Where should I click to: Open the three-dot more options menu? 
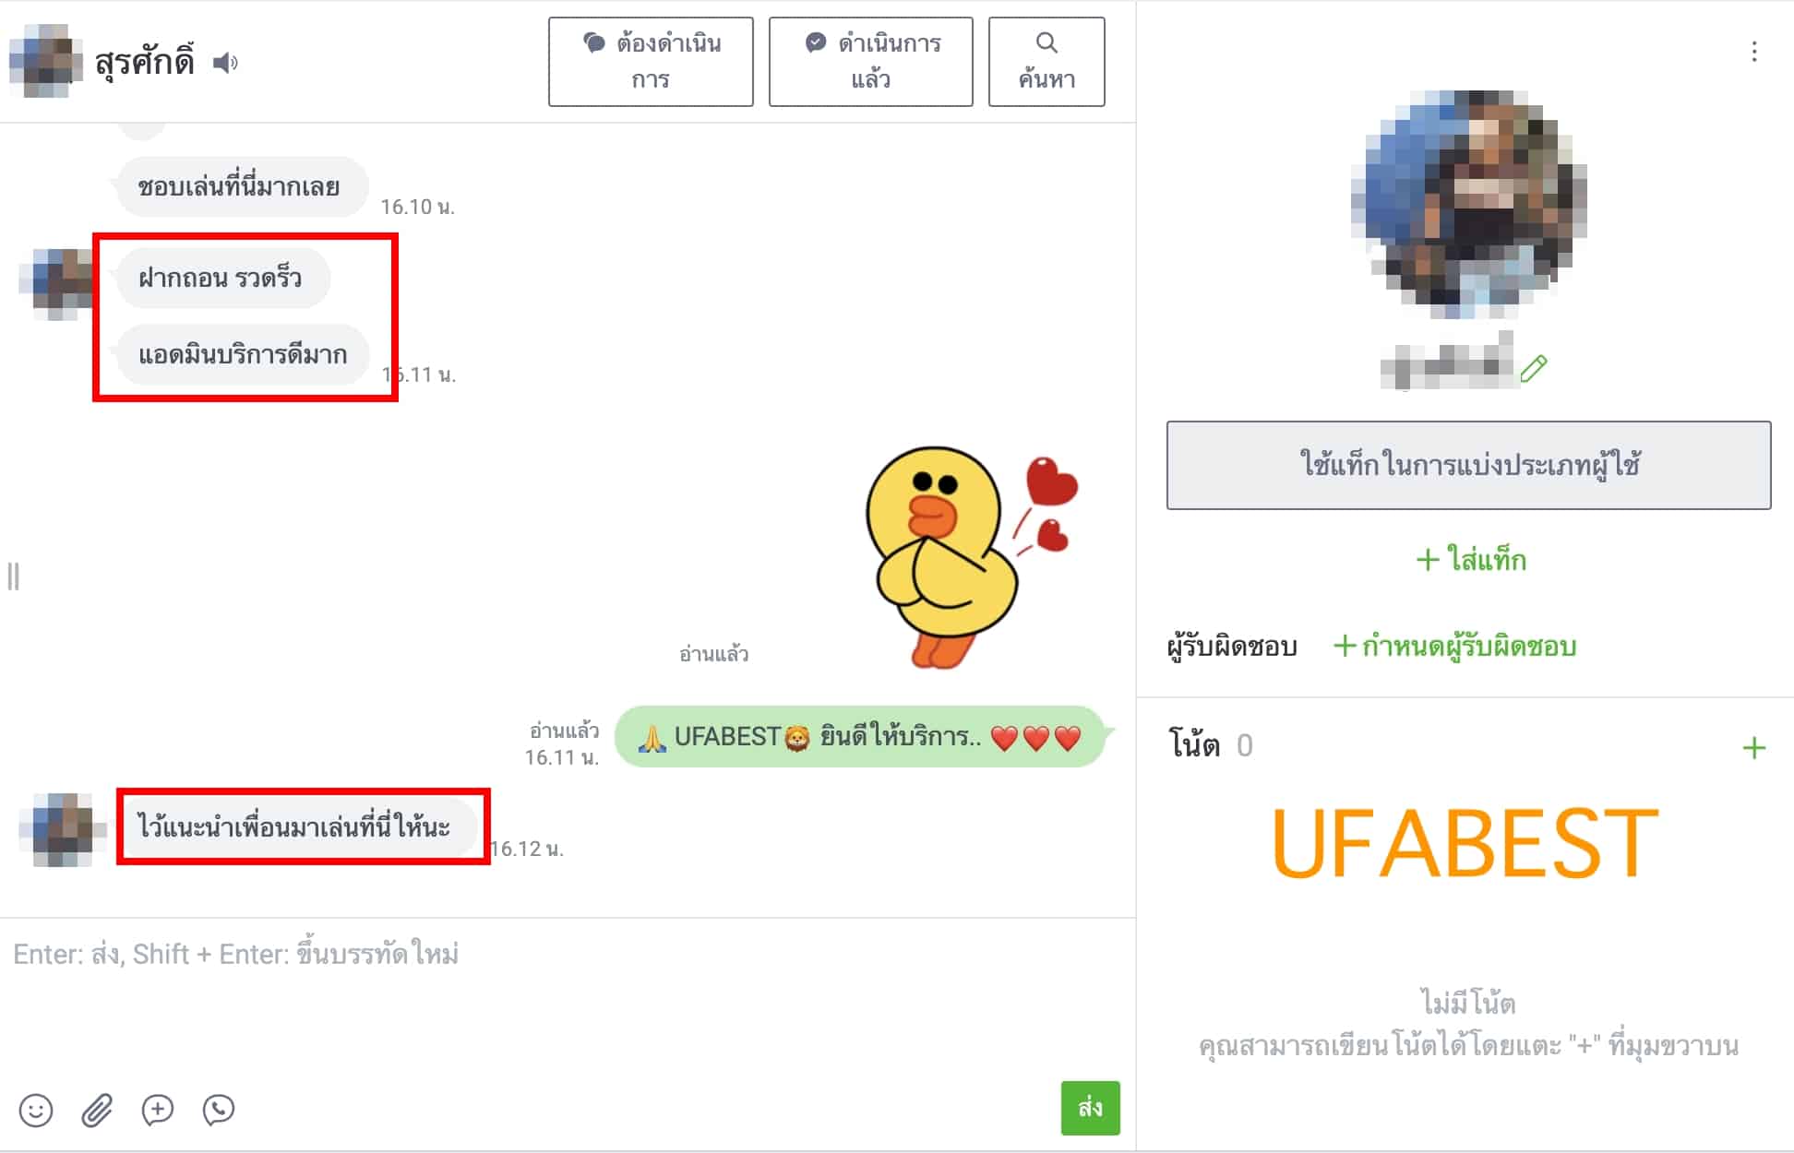(1754, 52)
